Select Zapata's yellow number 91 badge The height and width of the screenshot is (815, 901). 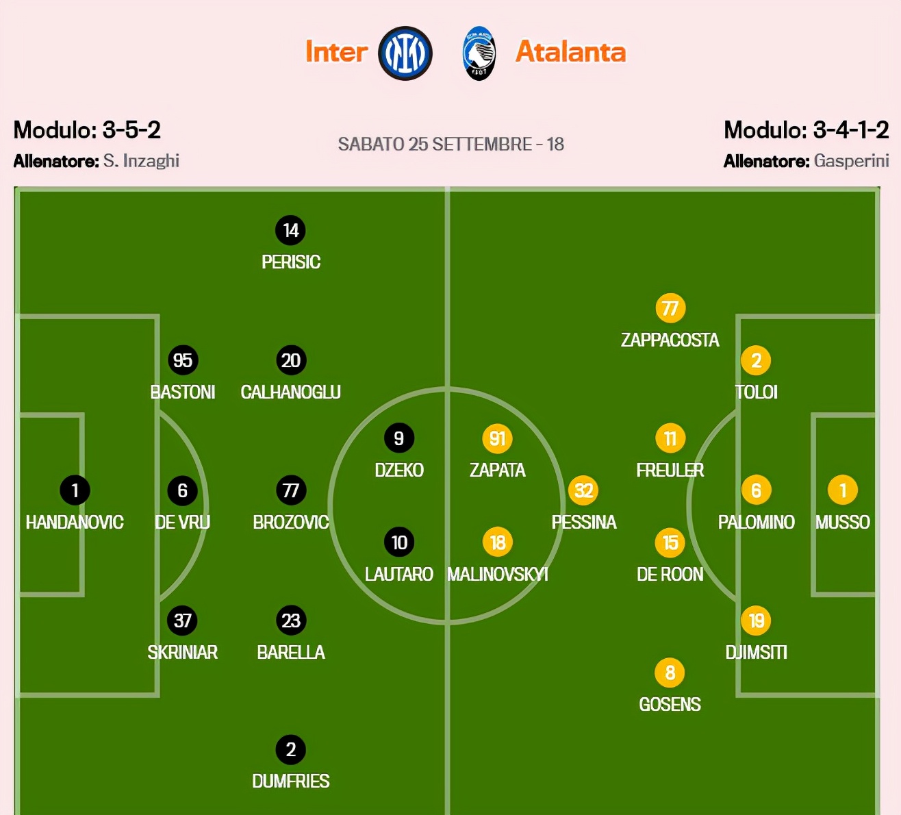coord(498,438)
